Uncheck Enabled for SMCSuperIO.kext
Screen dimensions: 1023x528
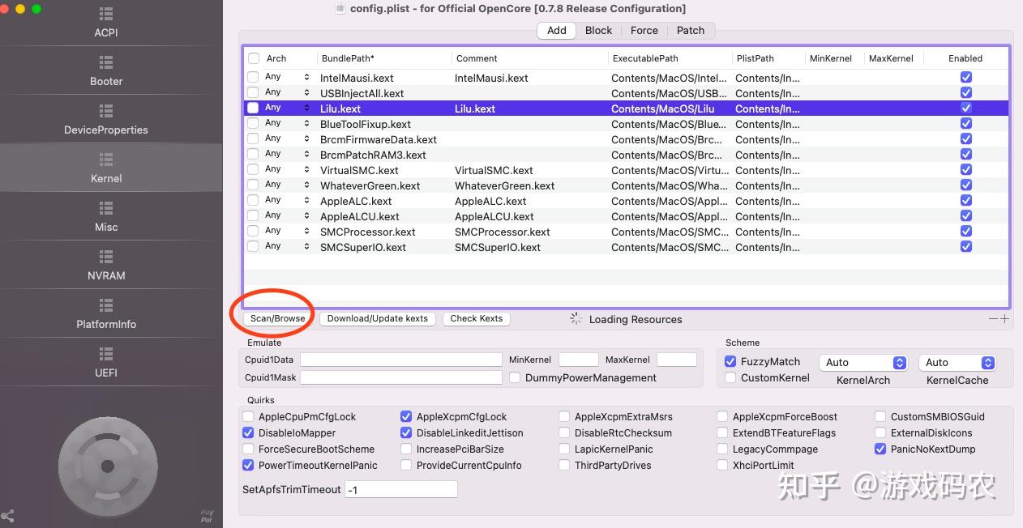(966, 247)
